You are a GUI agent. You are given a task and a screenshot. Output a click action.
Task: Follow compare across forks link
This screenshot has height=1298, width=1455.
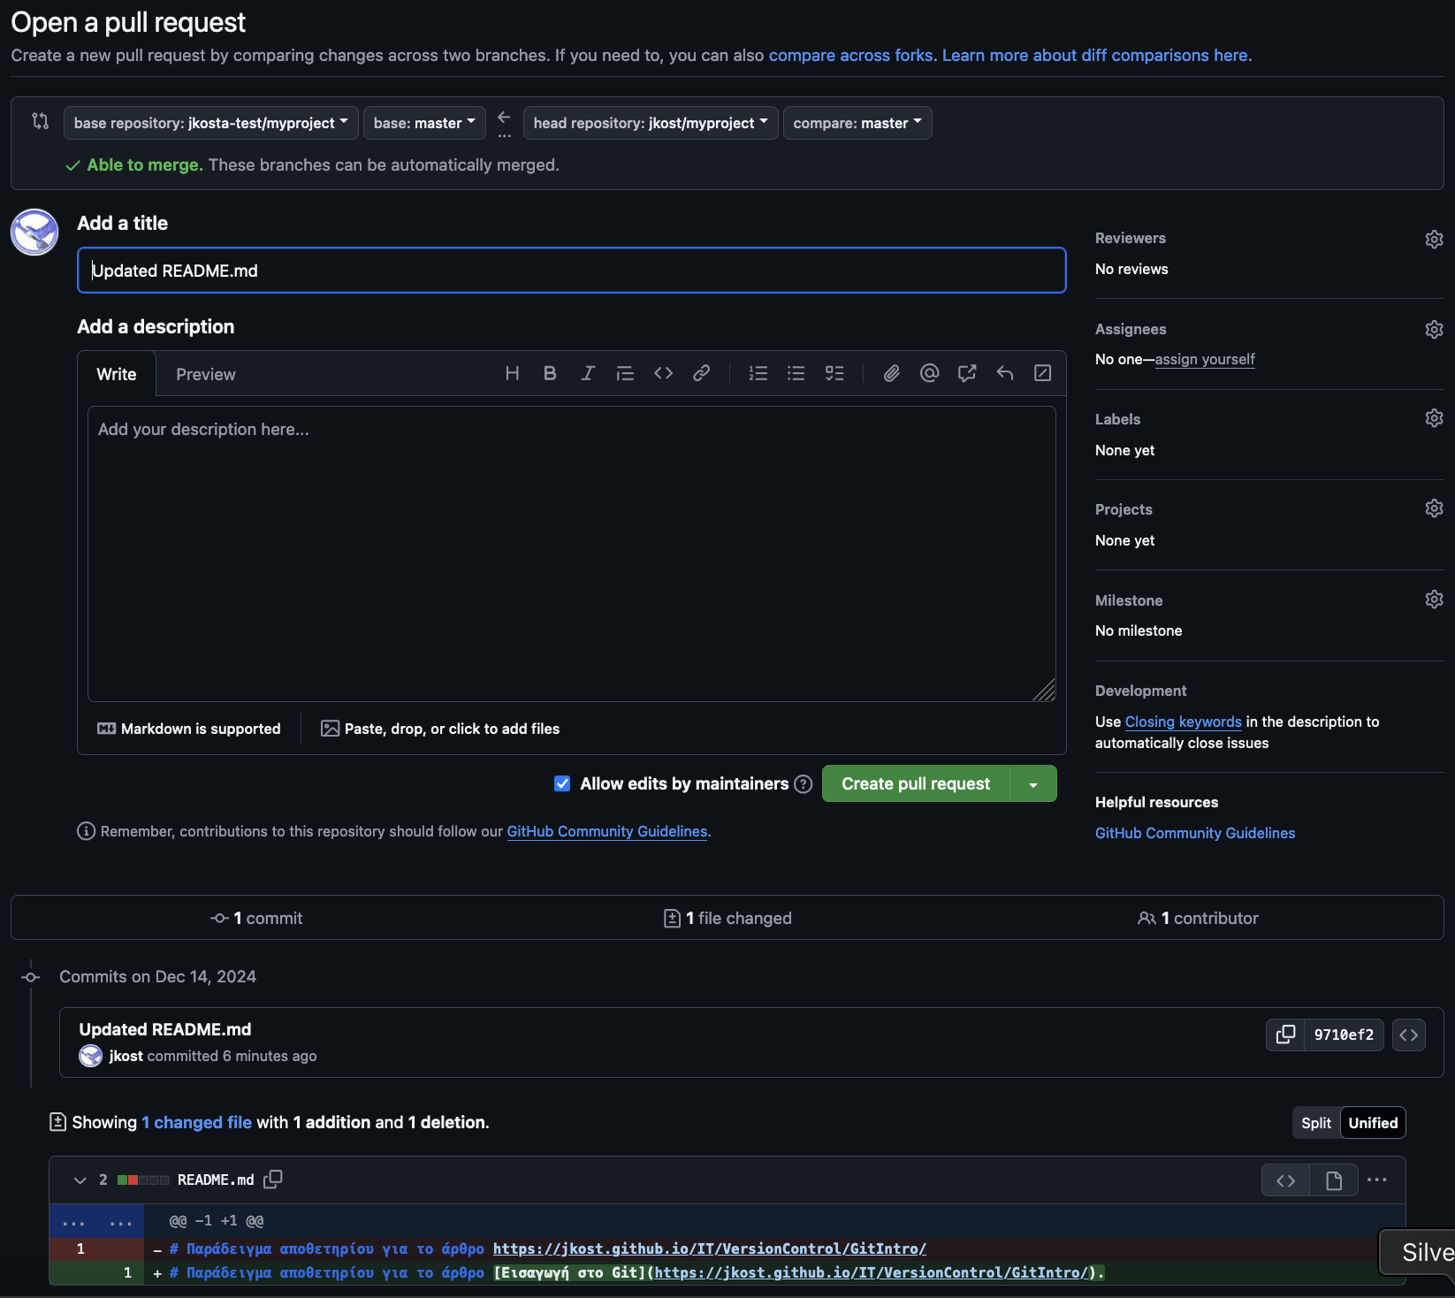click(x=850, y=55)
